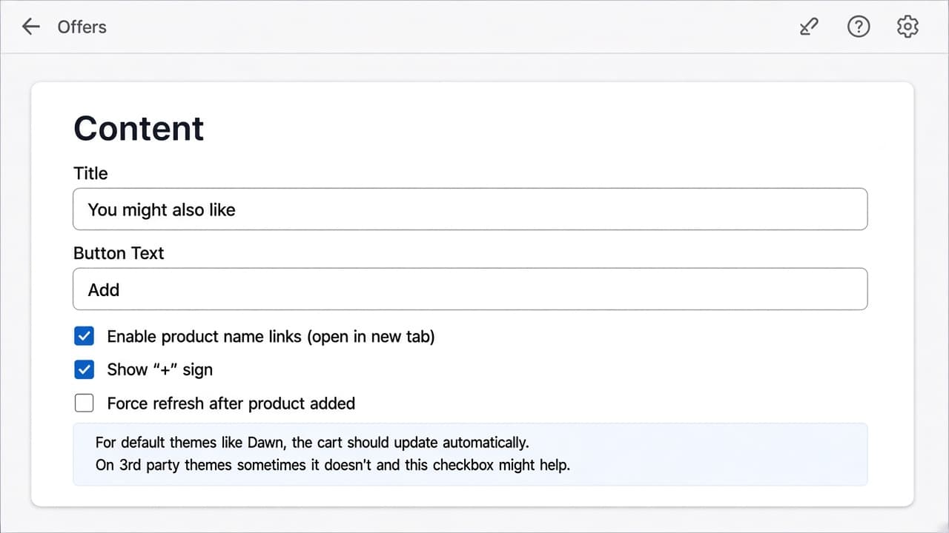
Task: Click the note line about 3rd party themes
Action: (x=333, y=466)
